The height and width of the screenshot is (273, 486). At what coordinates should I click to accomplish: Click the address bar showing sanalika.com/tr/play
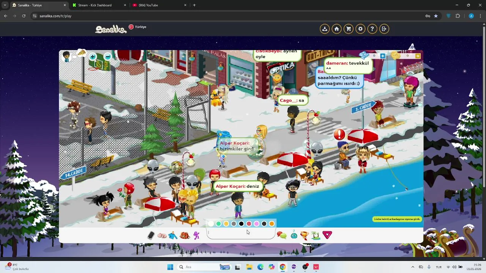point(228,16)
